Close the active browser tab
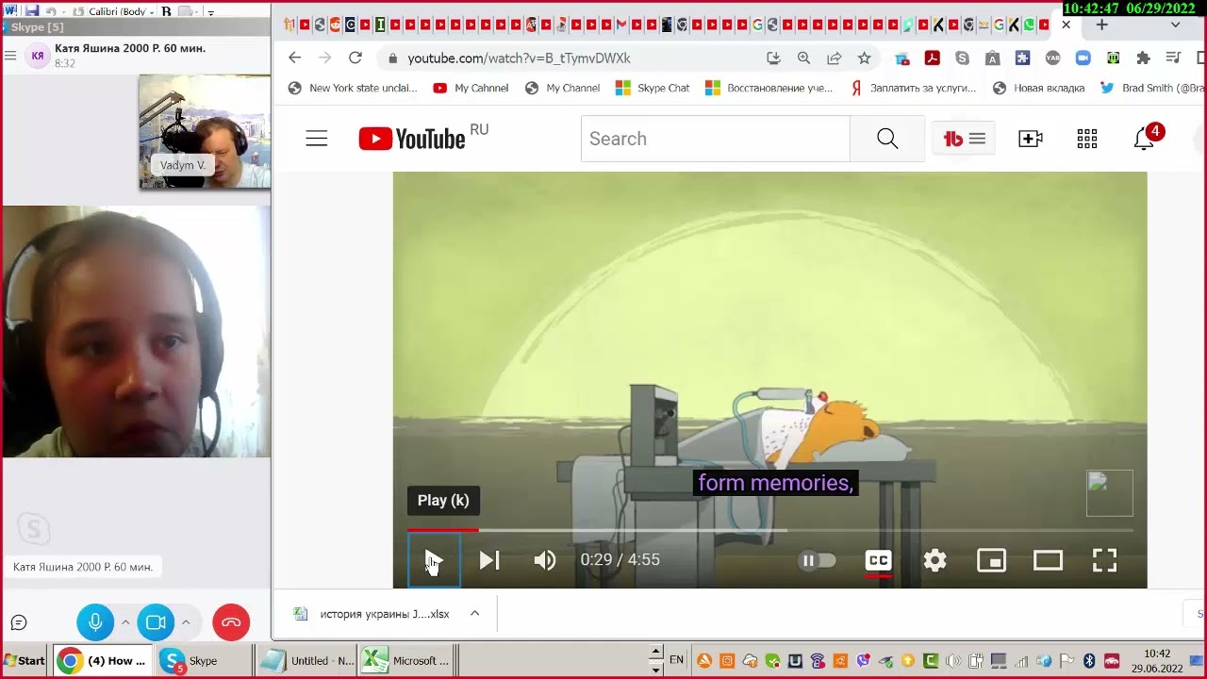1207x679 pixels. (1066, 25)
